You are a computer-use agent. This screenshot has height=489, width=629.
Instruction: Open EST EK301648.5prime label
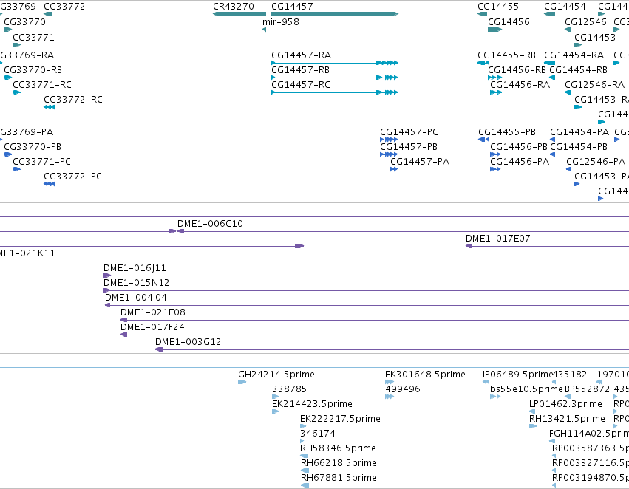pyautogui.click(x=425, y=375)
